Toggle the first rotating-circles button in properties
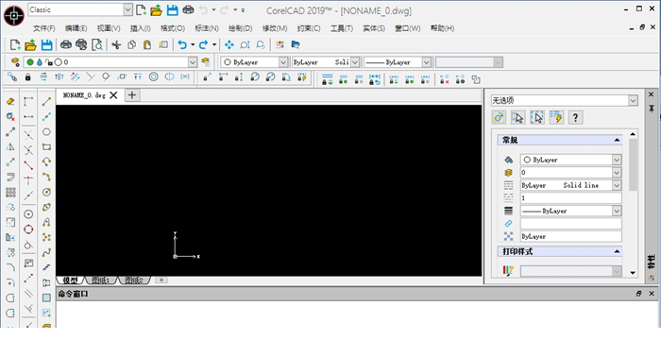The height and width of the screenshot is (340, 661). pos(499,117)
